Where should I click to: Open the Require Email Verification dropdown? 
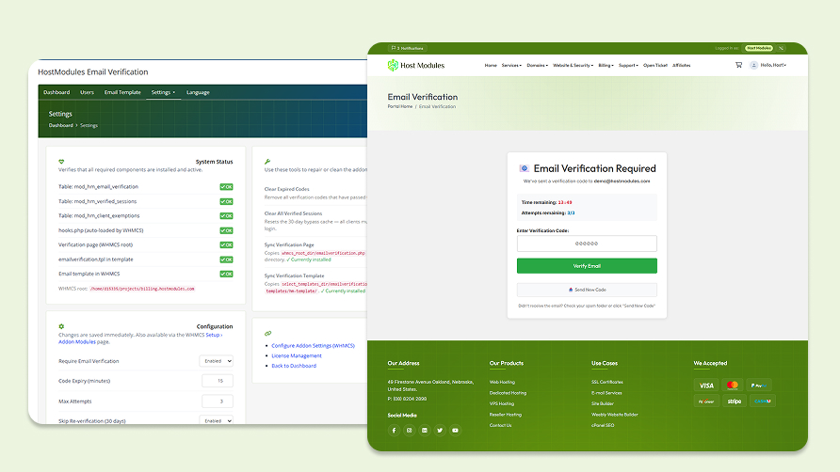pyautogui.click(x=217, y=361)
